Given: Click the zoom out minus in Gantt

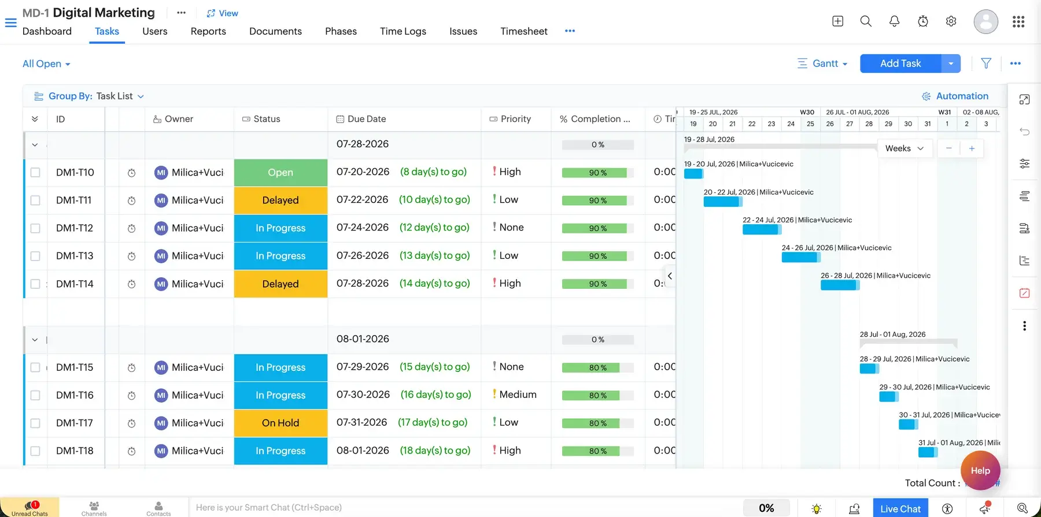Looking at the screenshot, I should tap(948, 148).
